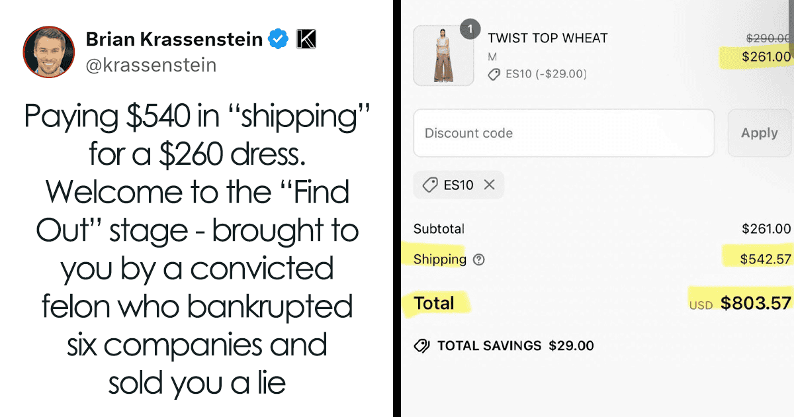Click the Apply button
Viewport: 794px width, 417px height.
click(760, 133)
